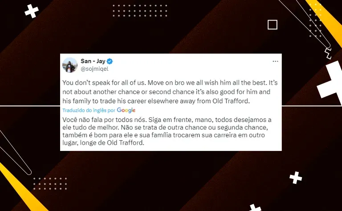
Task: Click the Google logo in the translation line
Action: [x=126, y=110]
